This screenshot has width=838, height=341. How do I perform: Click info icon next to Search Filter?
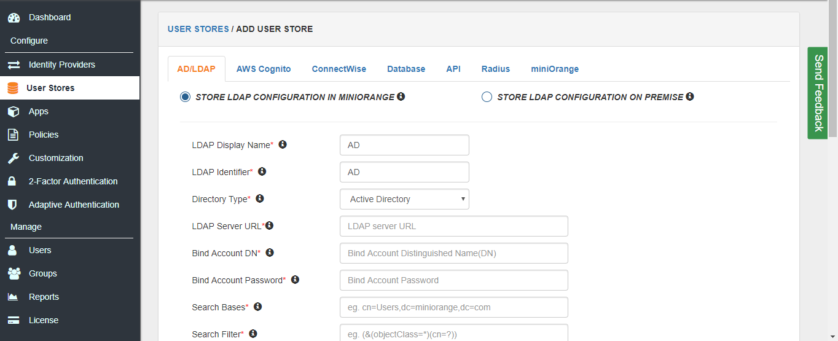coord(253,334)
